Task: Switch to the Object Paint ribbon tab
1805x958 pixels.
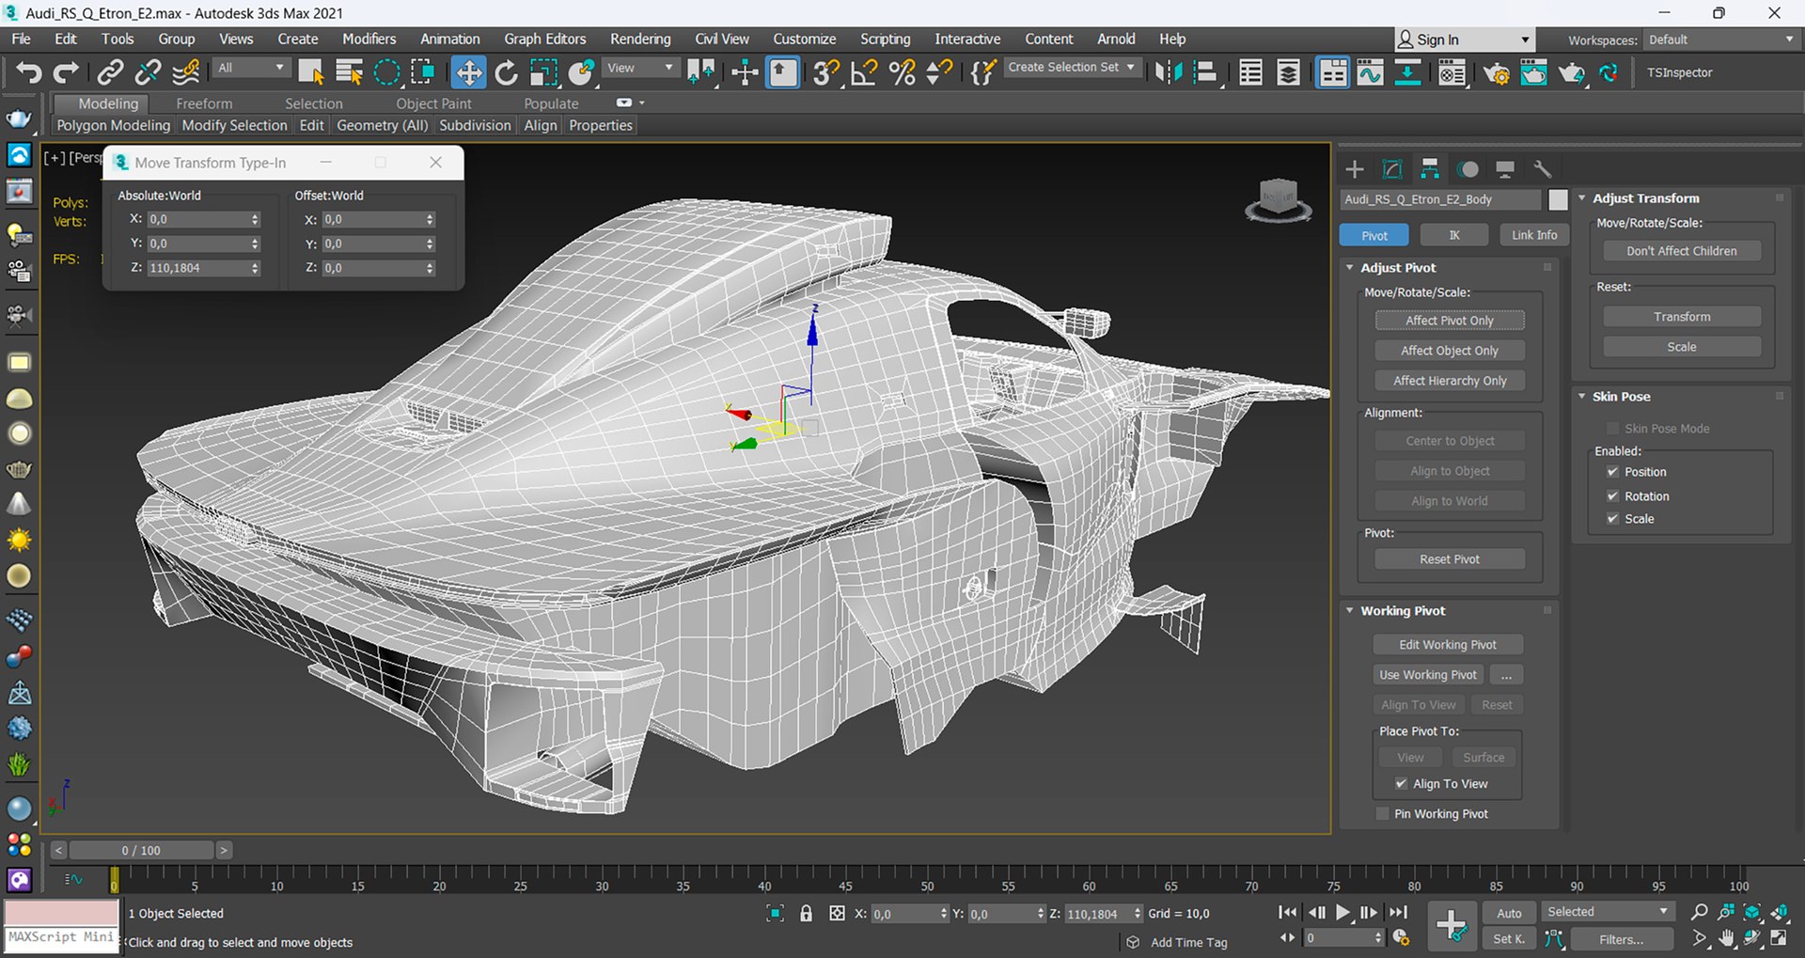Action: pos(433,103)
